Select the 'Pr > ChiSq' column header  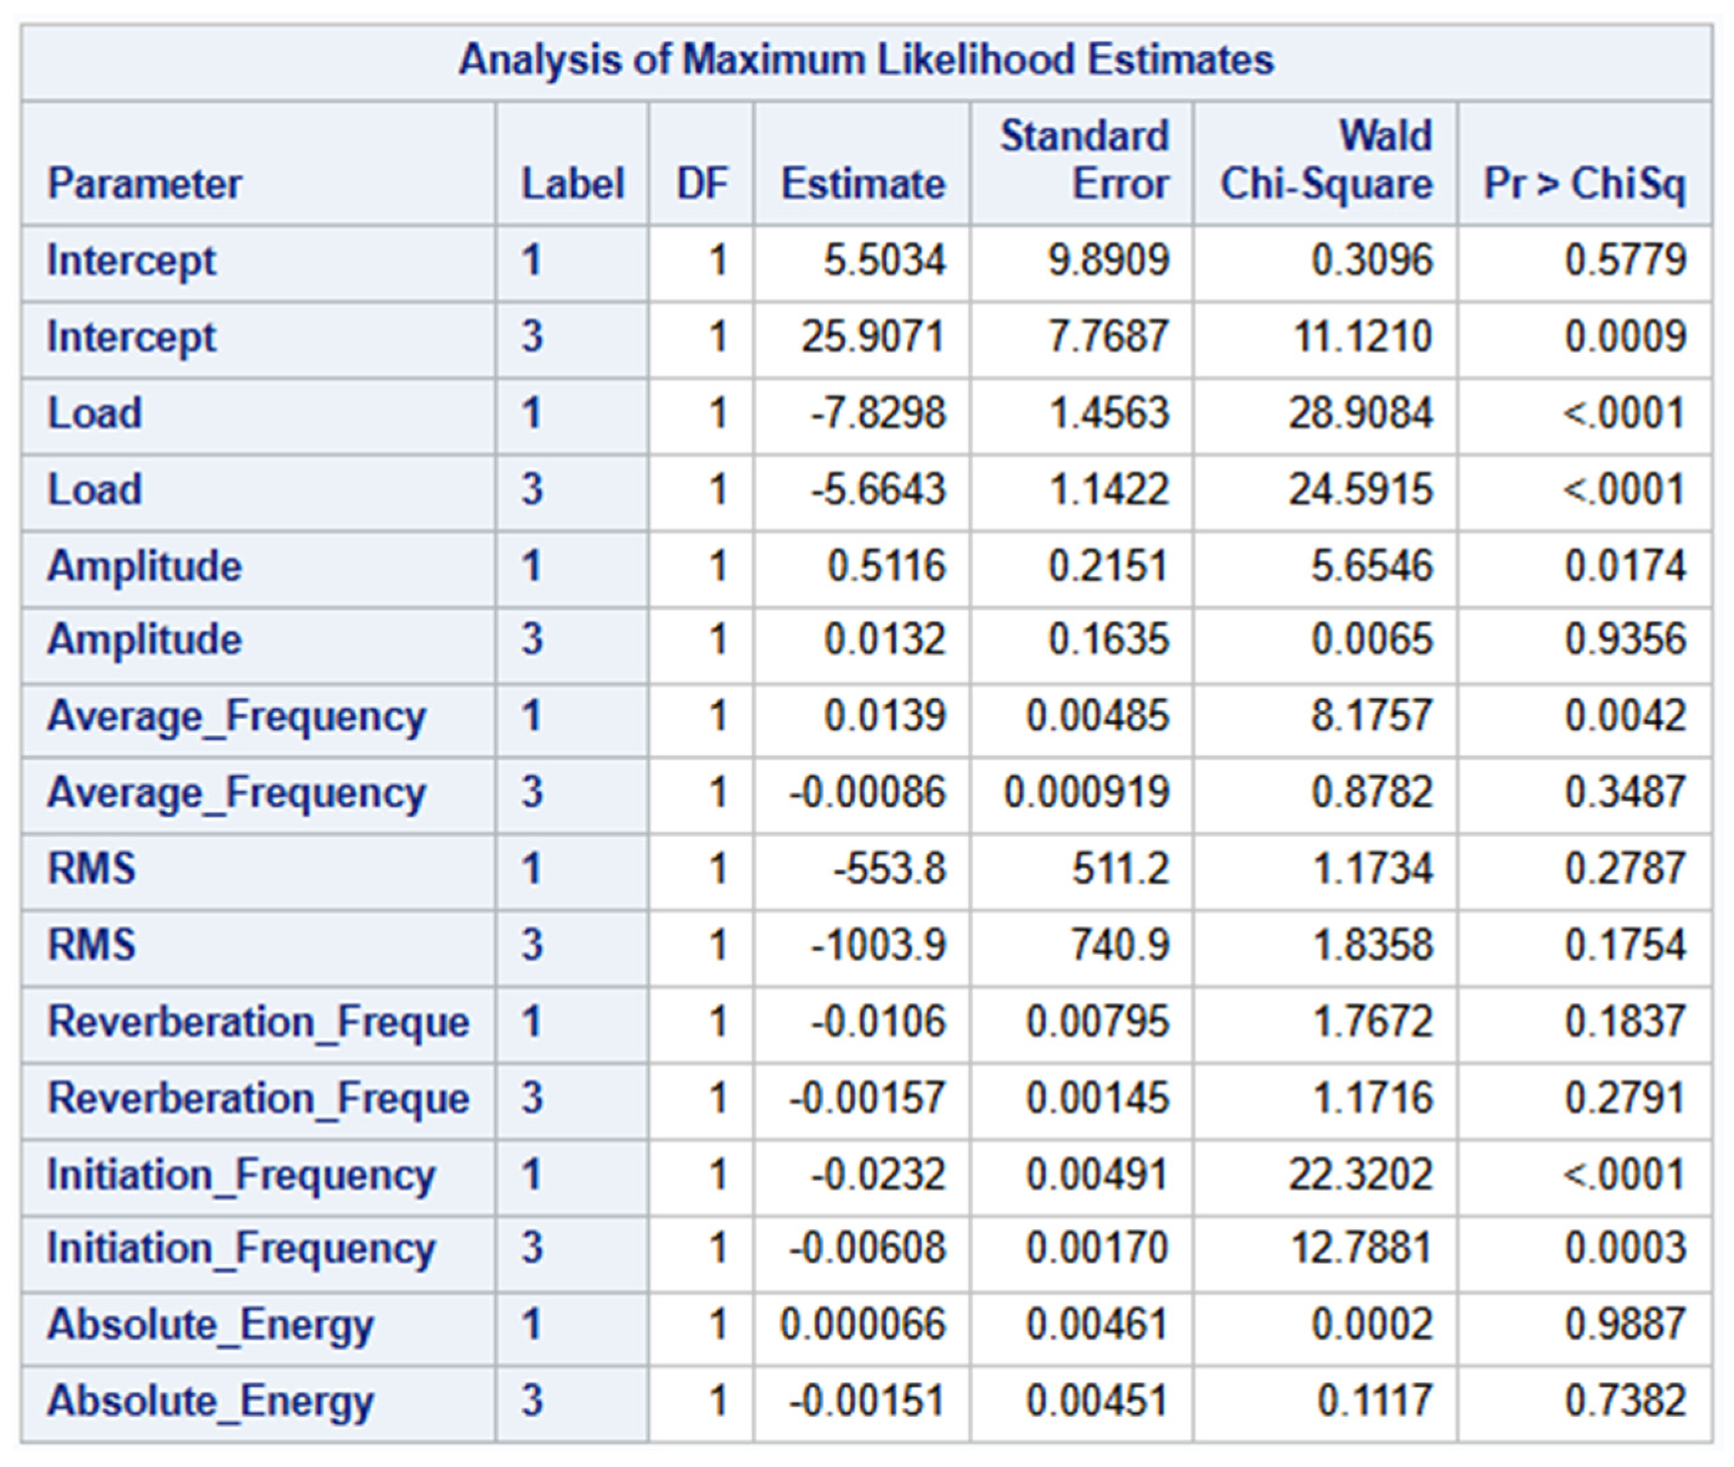pyautogui.click(x=1584, y=184)
